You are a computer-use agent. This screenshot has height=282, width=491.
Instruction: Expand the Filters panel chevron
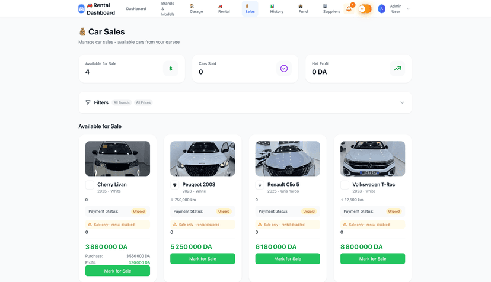point(402,102)
